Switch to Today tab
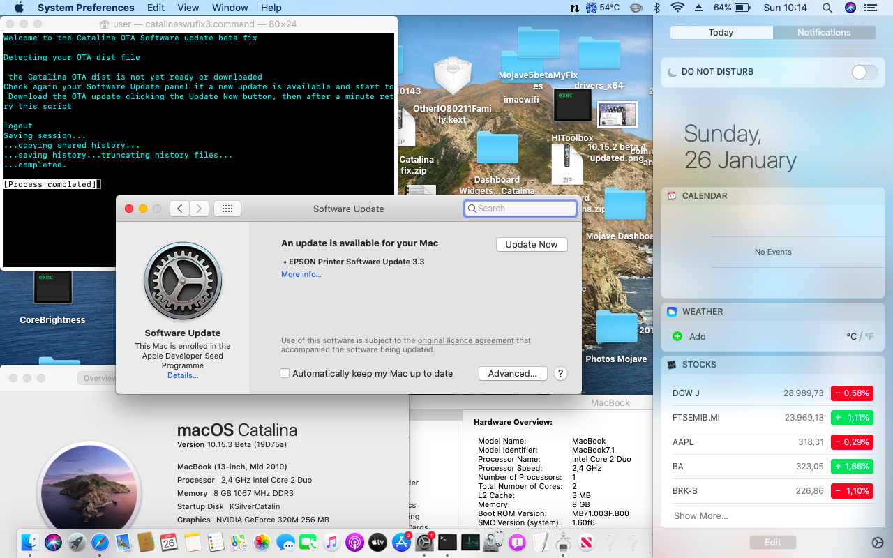 (x=721, y=32)
